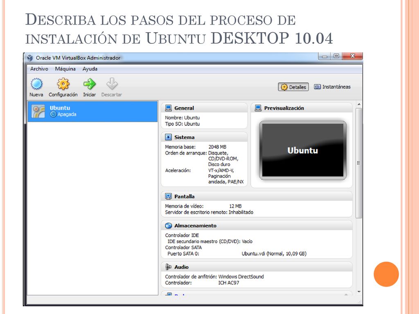This screenshot has width=419, height=314.
Task: Click the VirtualBox cube icon in title bar
Action: [30, 58]
